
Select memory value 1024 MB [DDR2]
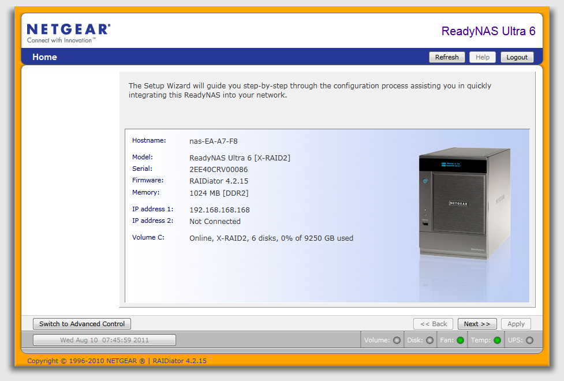(x=219, y=193)
